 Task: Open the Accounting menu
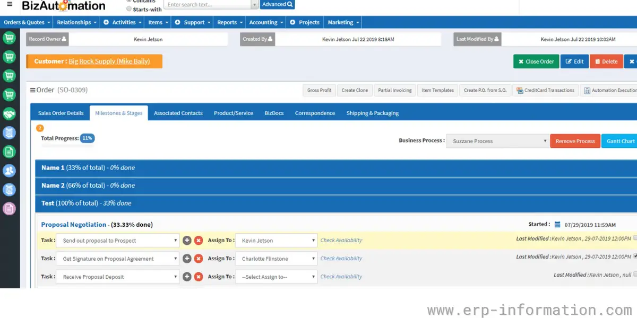click(x=266, y=22)
